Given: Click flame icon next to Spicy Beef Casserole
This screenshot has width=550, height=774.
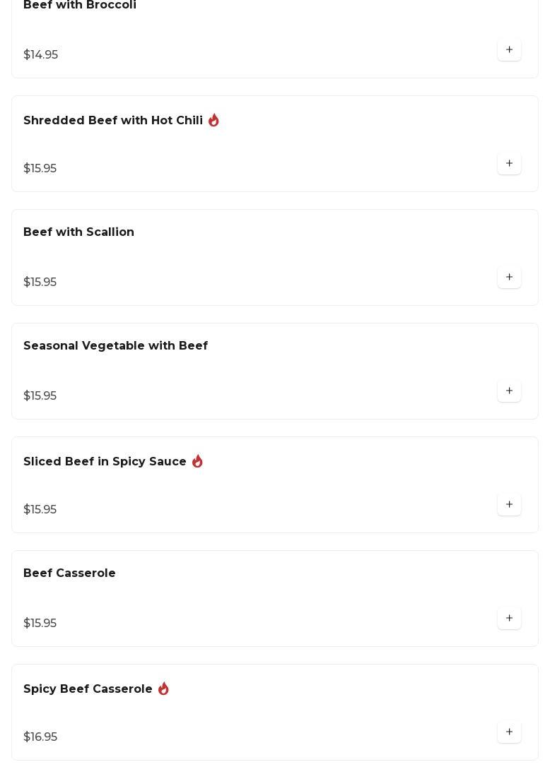Looking at the screenshot, I should (x=163, y=689).
